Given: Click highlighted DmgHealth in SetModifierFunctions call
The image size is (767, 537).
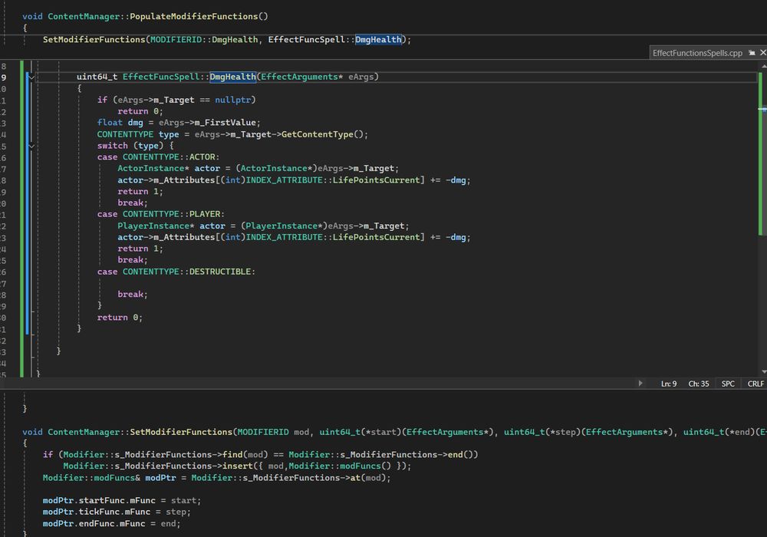Looking at the screenshot, I should pos(378,40).
